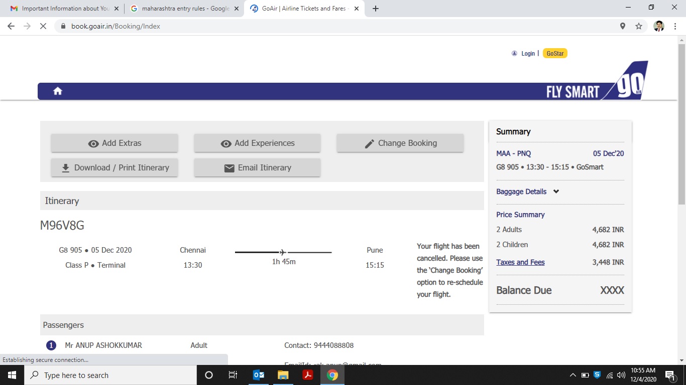The width and height of the screenshot is (686, 385).
Task: Bookmark this page with the star icon
Action: click(x=639, y=26)
